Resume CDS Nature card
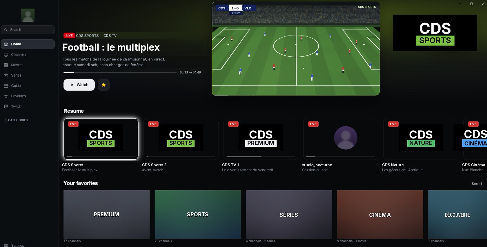Screen dimensions: 487x247 click(x=421, y=139)
